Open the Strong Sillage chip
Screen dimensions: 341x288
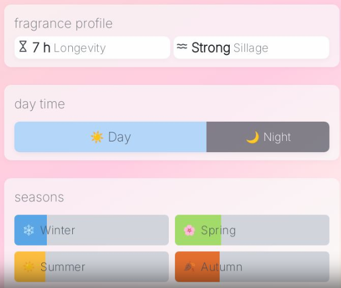coord(251,48)
